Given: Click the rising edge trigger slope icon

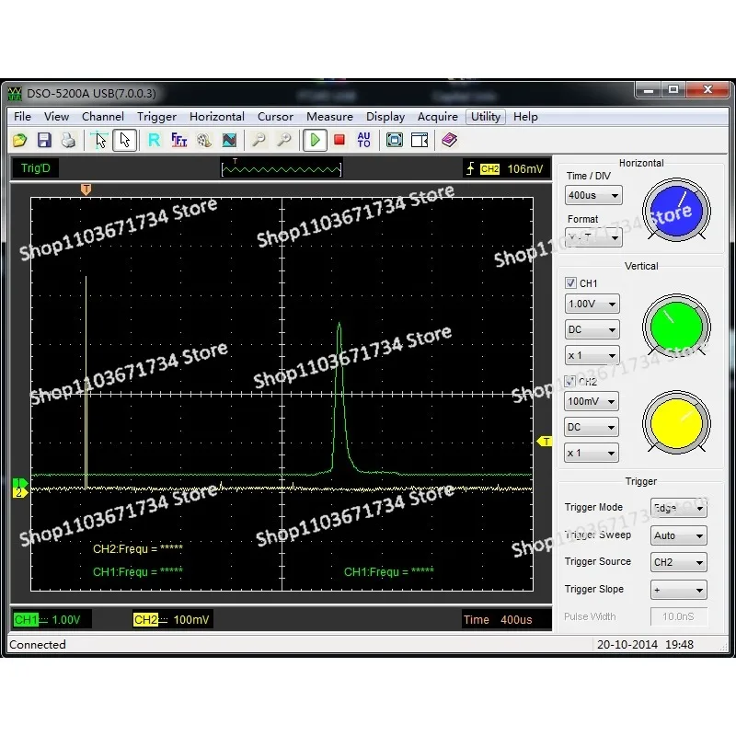Looking at the screenshot, I should pos(470,168).
